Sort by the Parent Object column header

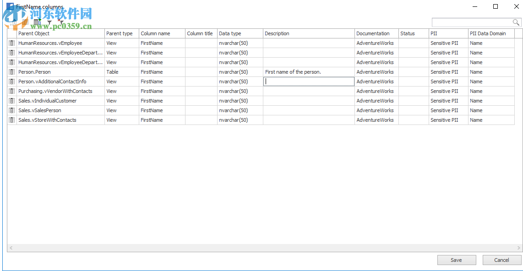point(60,33)
